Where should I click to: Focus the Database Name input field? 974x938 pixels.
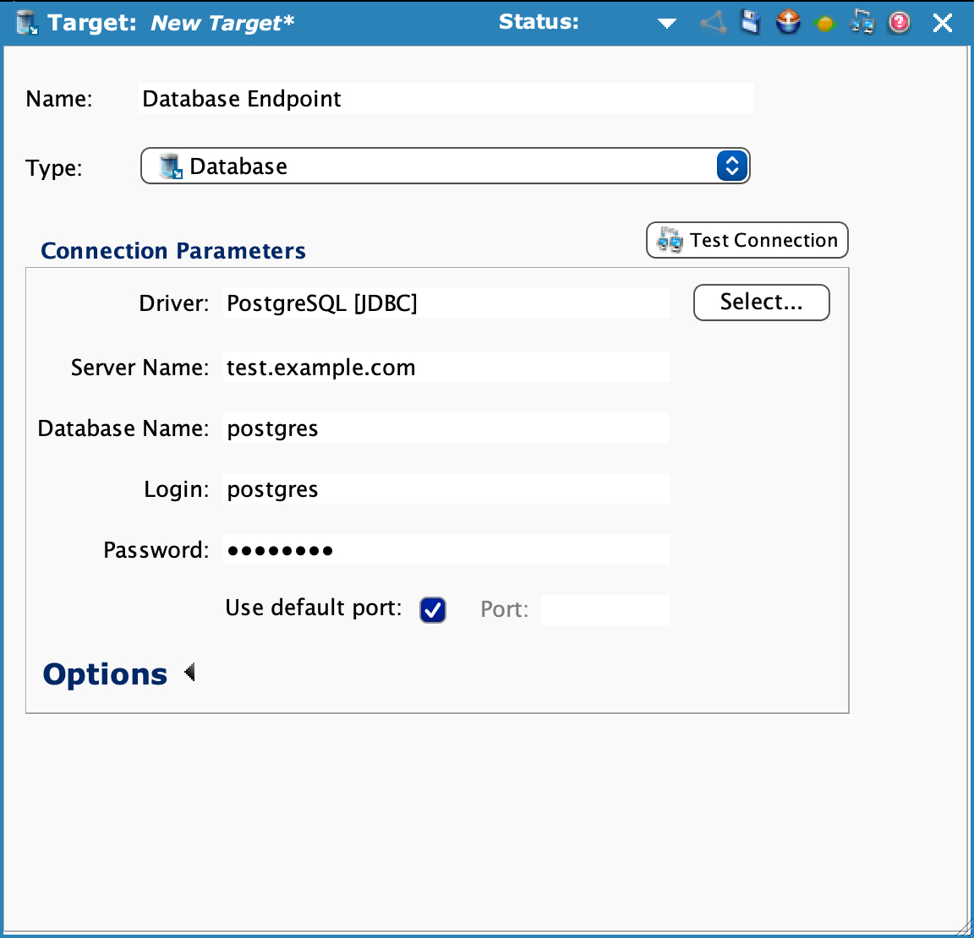pyautogui.click(x=446, y=428)
